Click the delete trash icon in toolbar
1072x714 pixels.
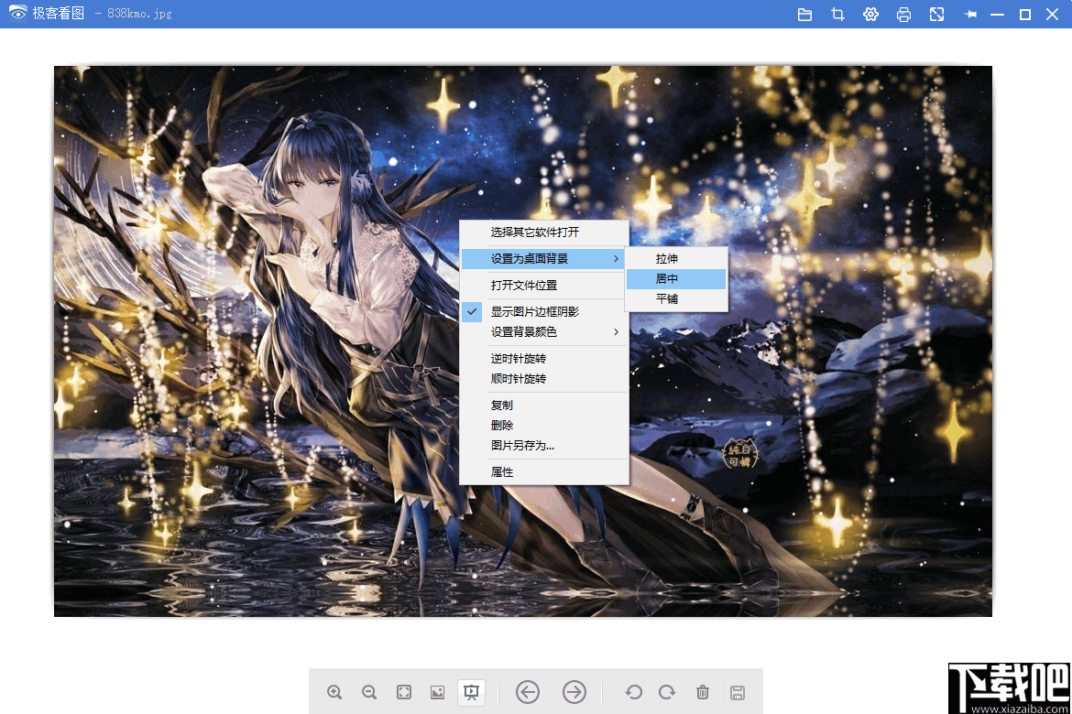pos(703,693)
